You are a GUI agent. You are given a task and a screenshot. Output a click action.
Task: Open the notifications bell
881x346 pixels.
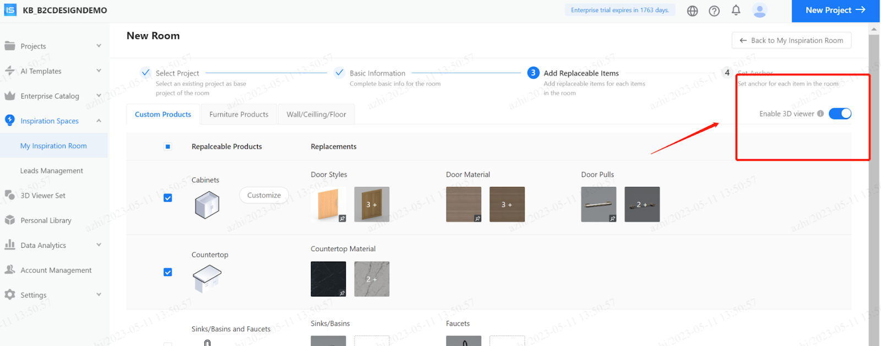click(736, 10)
